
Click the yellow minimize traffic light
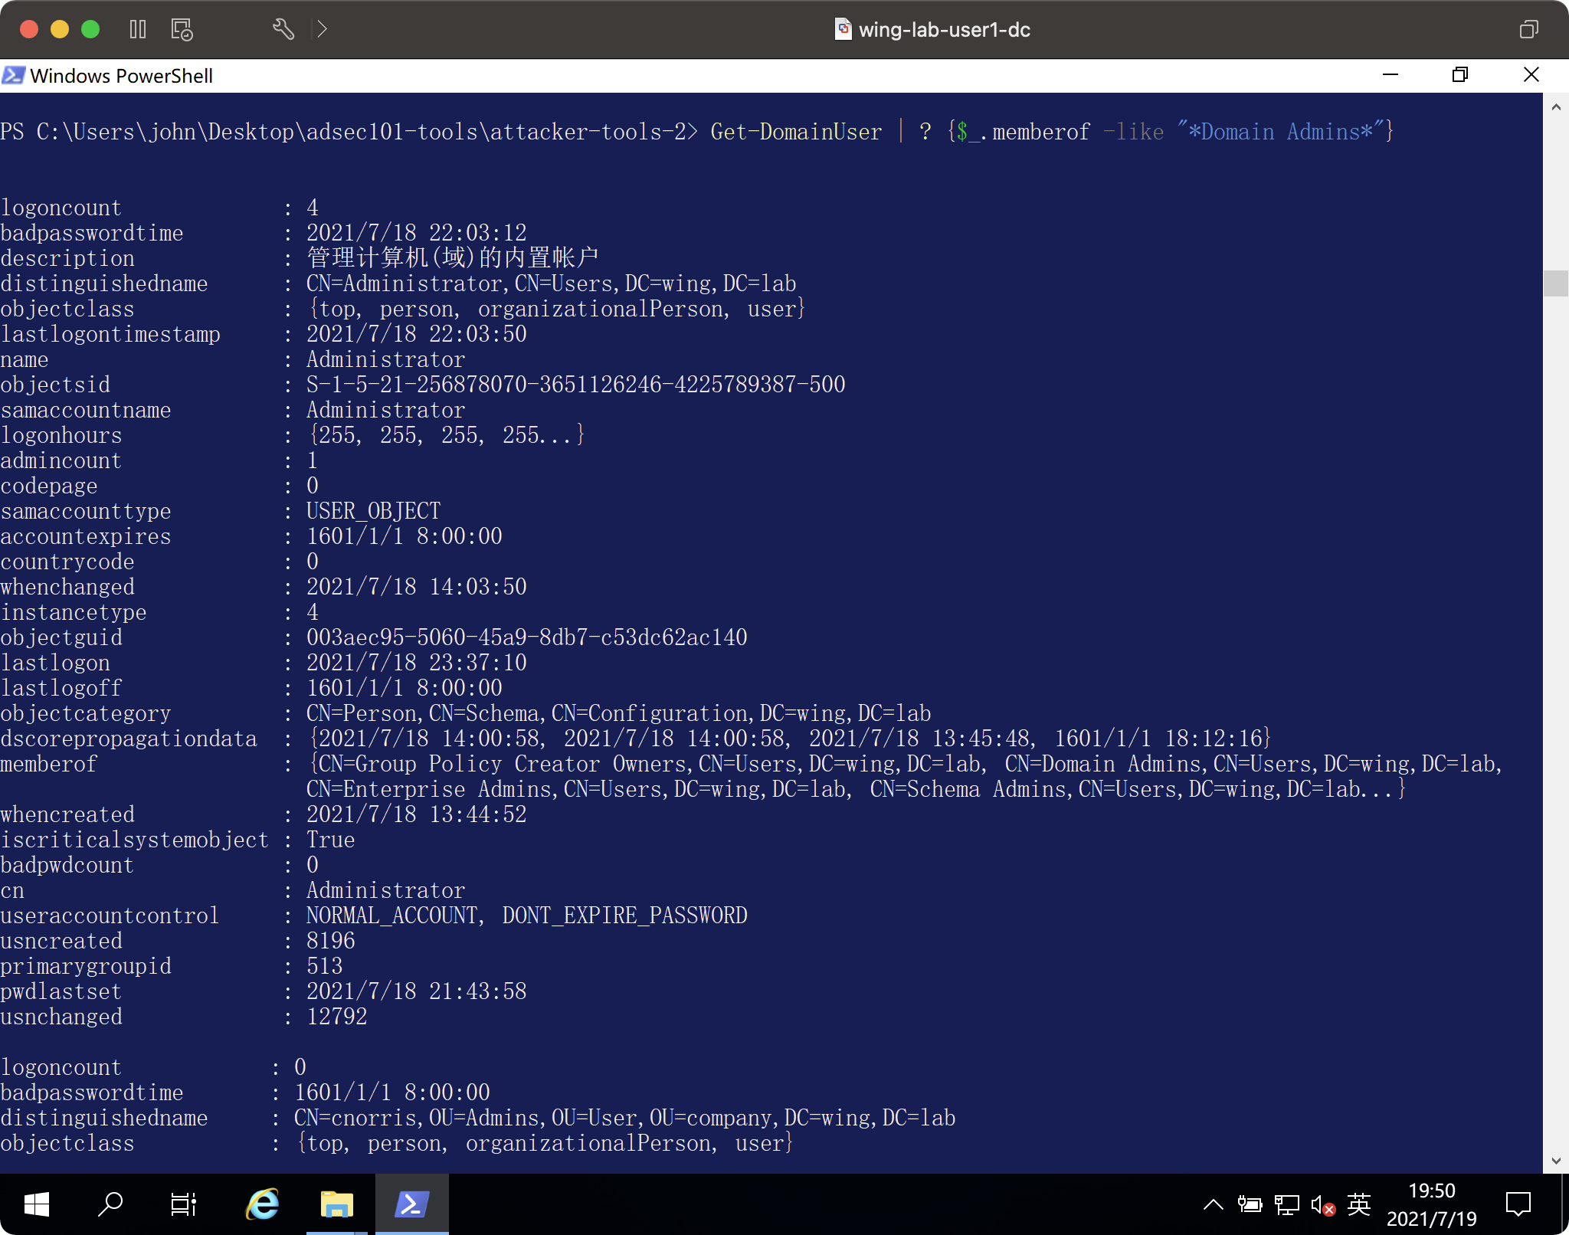click(x=60, y=29)
